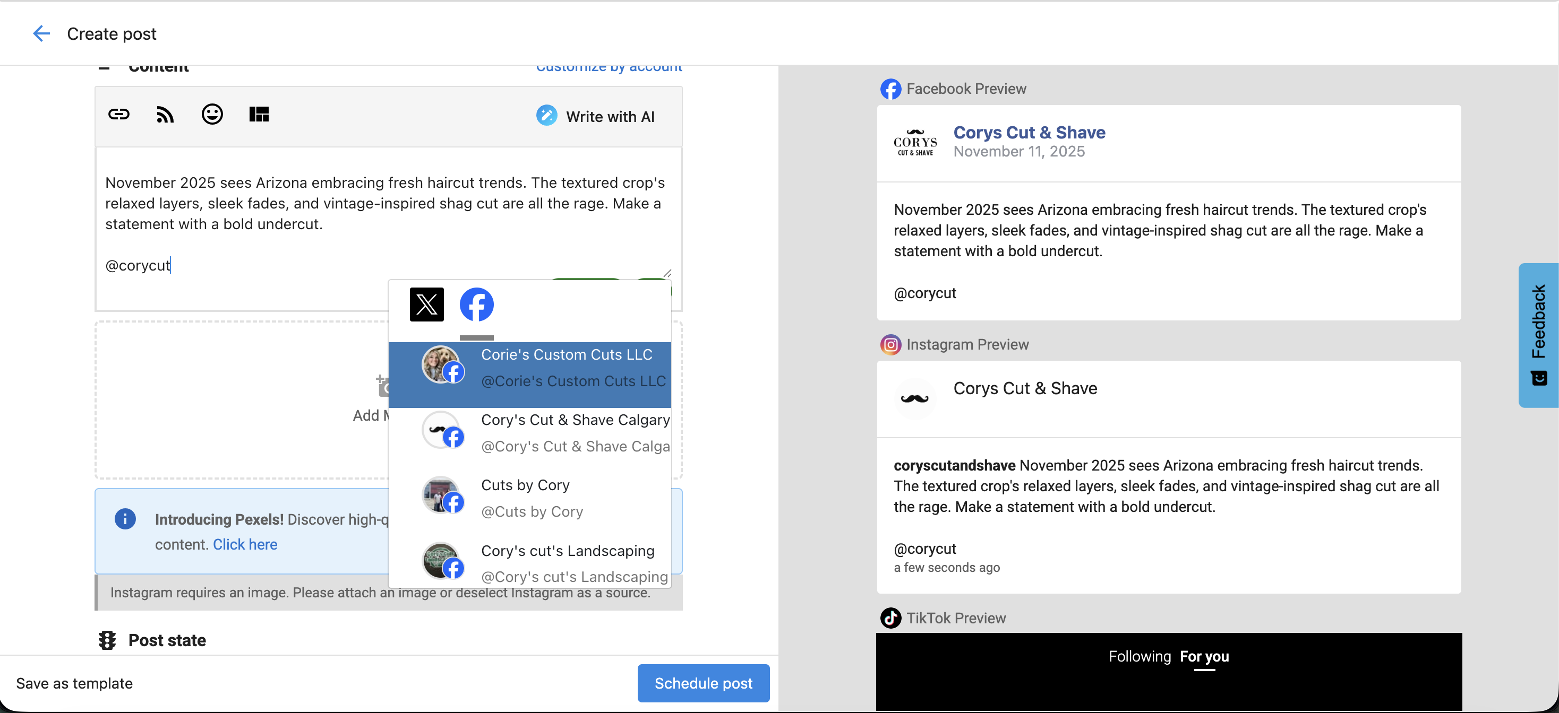Click the Write with AI wand icon
This screenshot has width=1559, height=713.
pyautogui.click(x=546, y=116)
